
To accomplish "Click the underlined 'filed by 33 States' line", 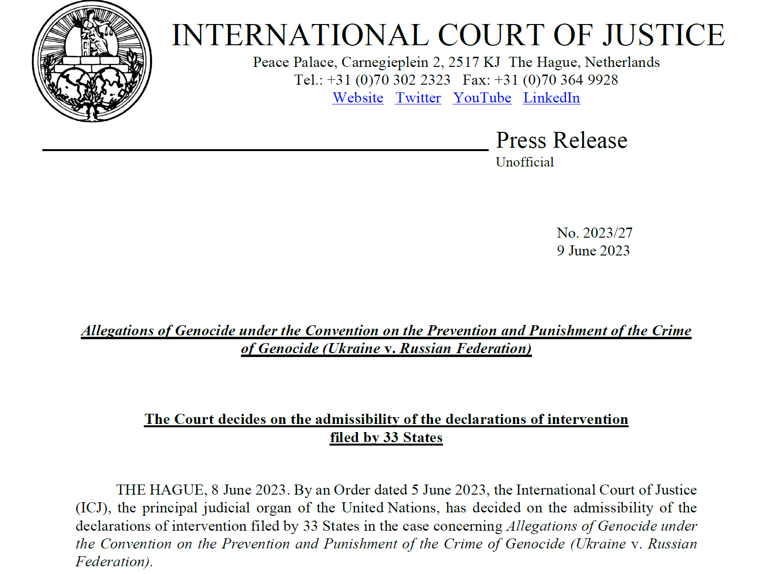I will pos(386,437).
